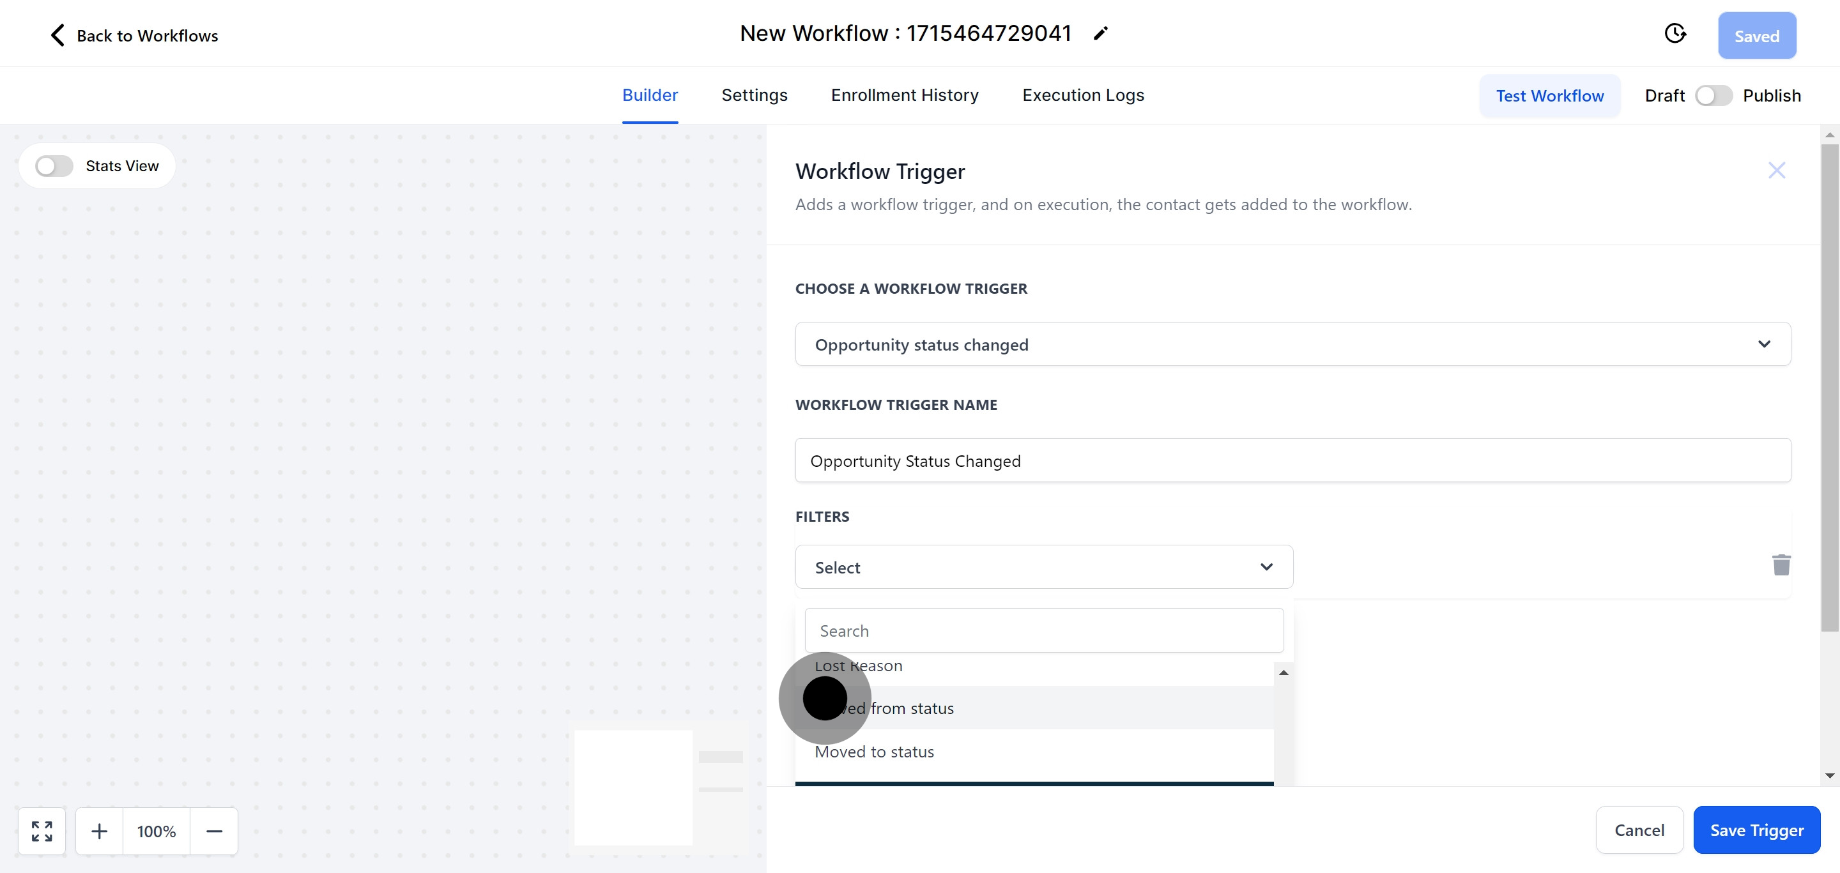Click the back arrow to Workflows

point(58,35)
